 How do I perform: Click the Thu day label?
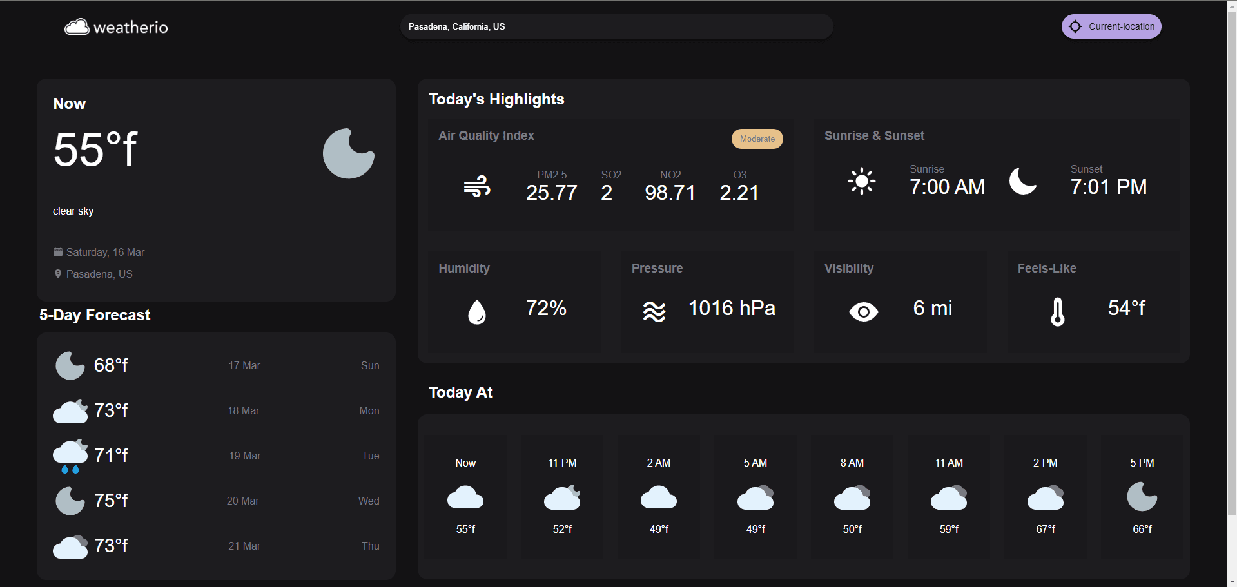[x=371, y=546]
